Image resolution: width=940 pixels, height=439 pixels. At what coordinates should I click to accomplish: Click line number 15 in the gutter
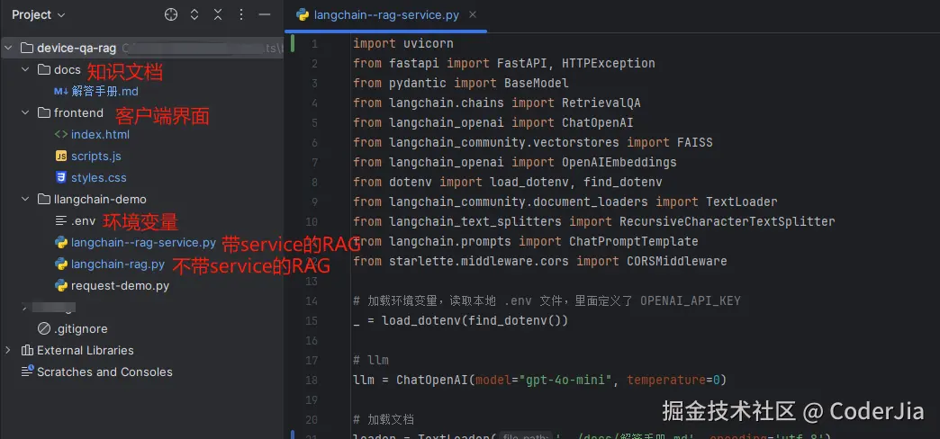point(312,320)
